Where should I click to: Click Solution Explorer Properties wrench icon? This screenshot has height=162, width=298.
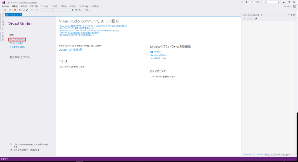[256, 19]
